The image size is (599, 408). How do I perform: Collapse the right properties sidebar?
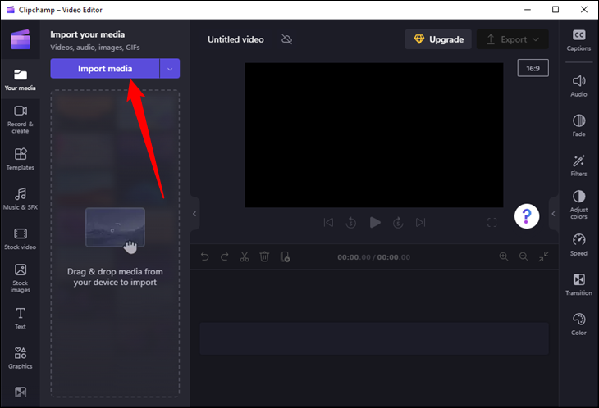coord(553,214)
